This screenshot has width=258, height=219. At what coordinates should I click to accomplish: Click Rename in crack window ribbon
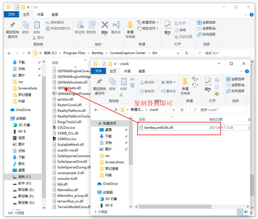168,91
